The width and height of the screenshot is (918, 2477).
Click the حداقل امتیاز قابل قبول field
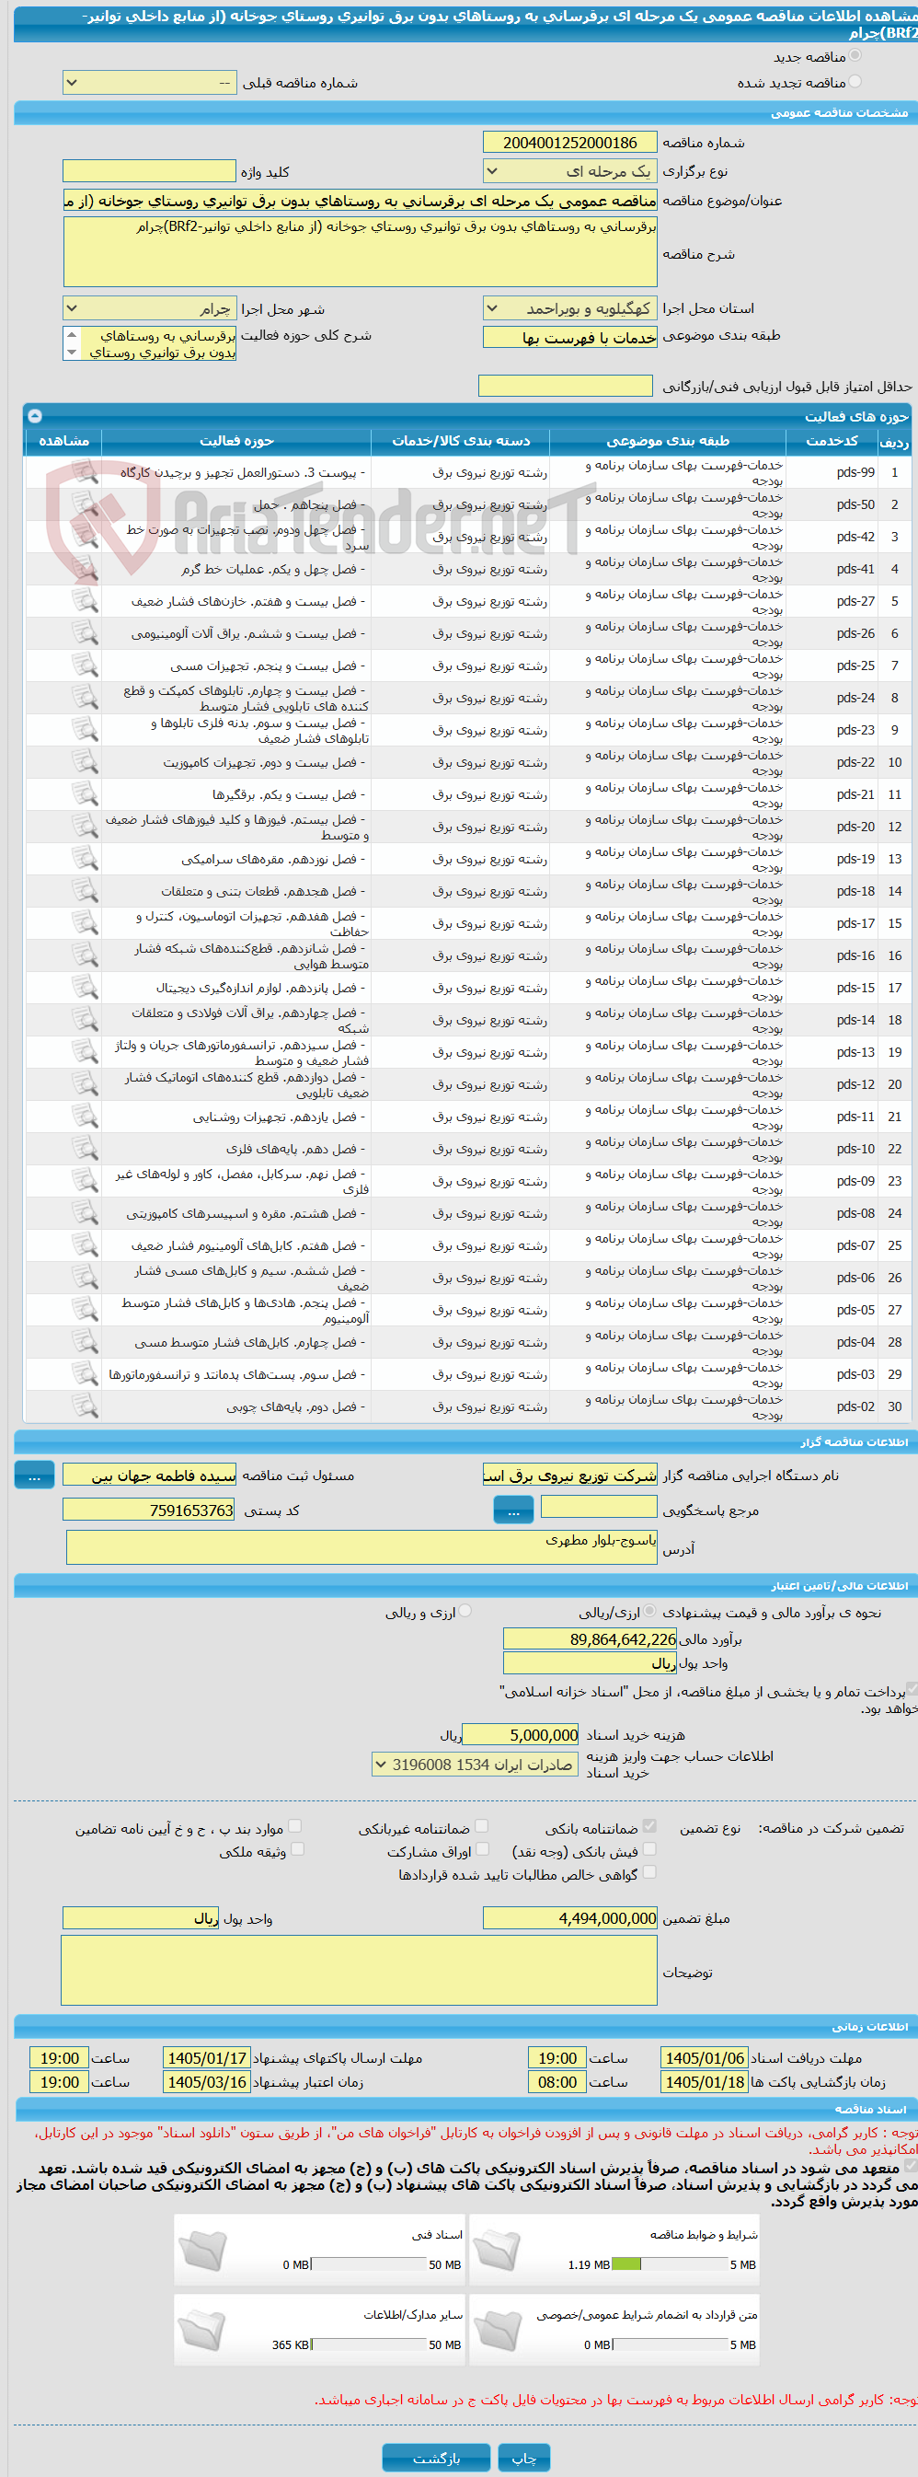pyautogui.click(x=565, y=386)
